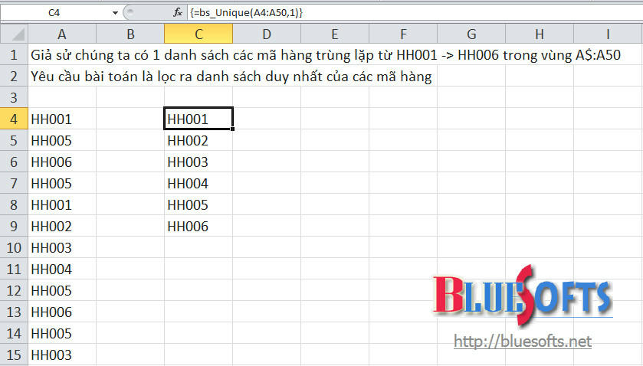643x366 pixels.
Task: Select cell C6 containing HH003
Action: click(x=198, y=162)
